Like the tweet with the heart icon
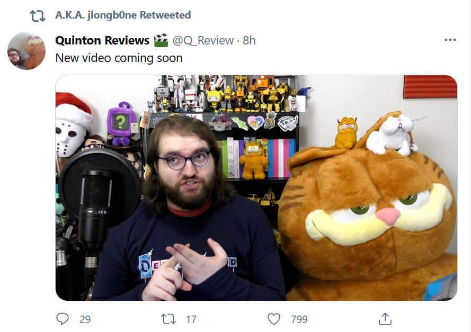471x332 pixels. [x=274, y=319]
